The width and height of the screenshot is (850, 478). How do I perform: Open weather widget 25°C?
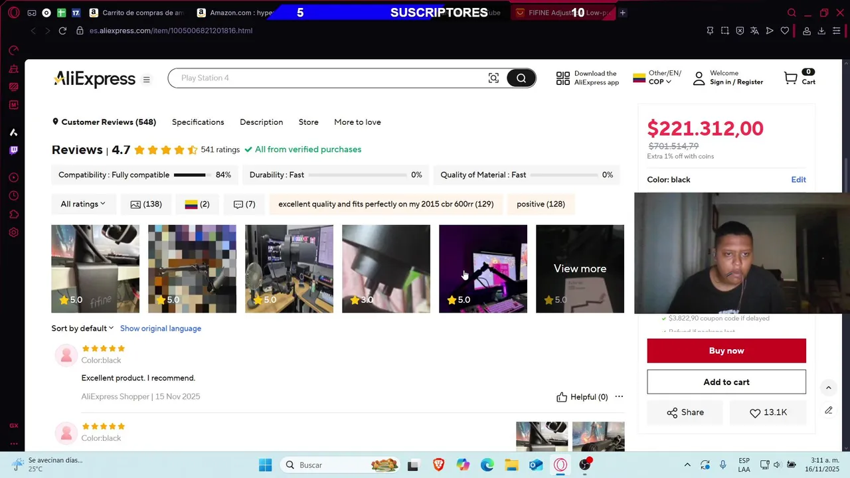[x=46, y=465]
